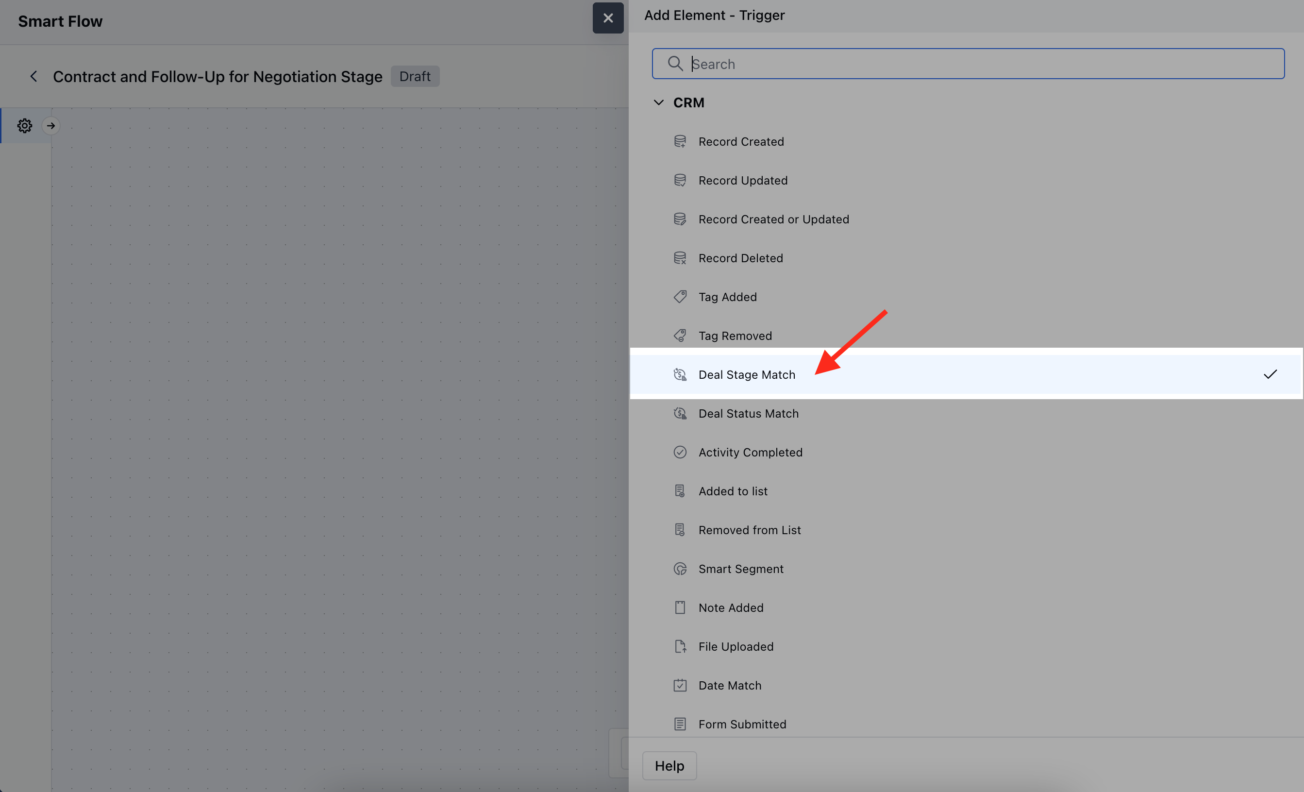Click the Record Deleted database icon
1304x792 pixels.
click(680, 258)
